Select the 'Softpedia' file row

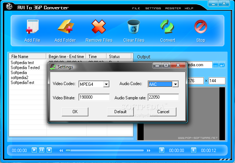click(28, 72)
